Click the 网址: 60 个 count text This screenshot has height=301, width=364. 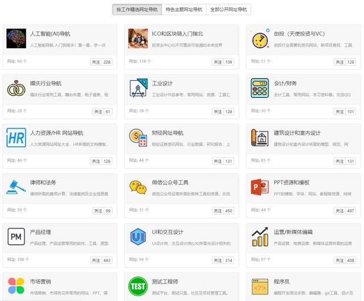[x=17, y=61]
